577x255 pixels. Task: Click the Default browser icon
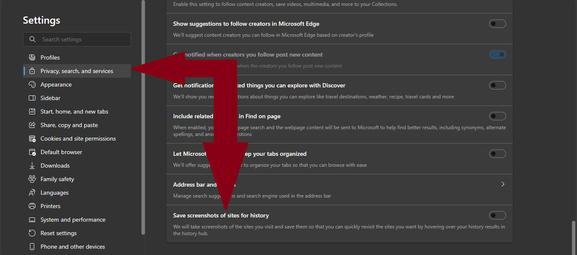32,152
